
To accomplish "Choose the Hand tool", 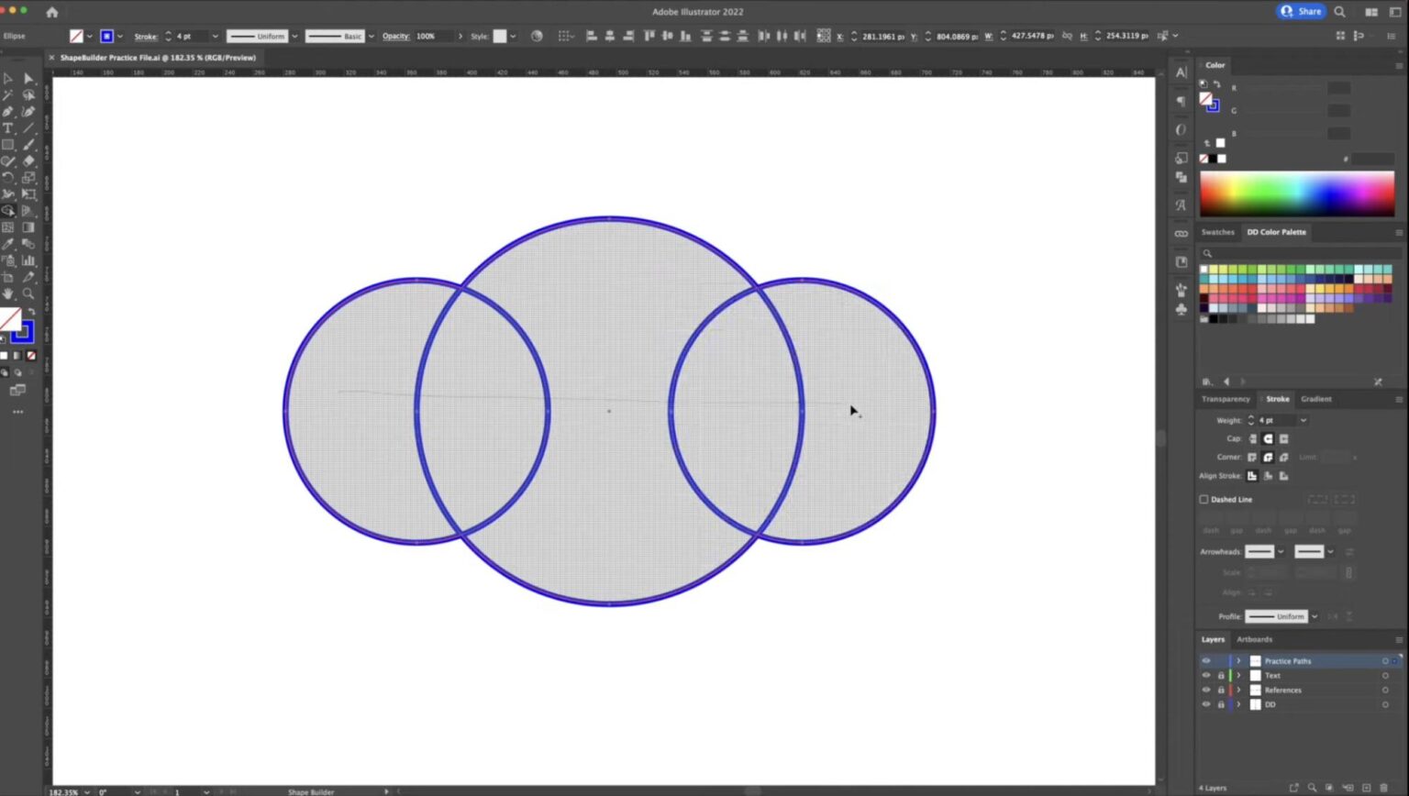I will 9,293.
